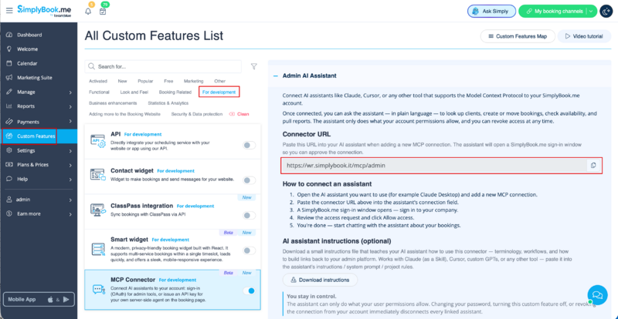Viewport: 618px width, 319px height.
Task: Enable the ClassPass integration toggle
Action: [249, 215]
